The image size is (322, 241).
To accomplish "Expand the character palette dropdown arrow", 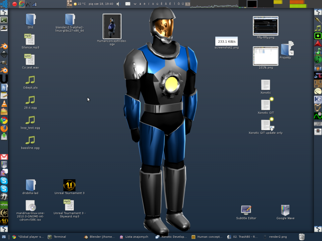I will (x=135, y=4).
